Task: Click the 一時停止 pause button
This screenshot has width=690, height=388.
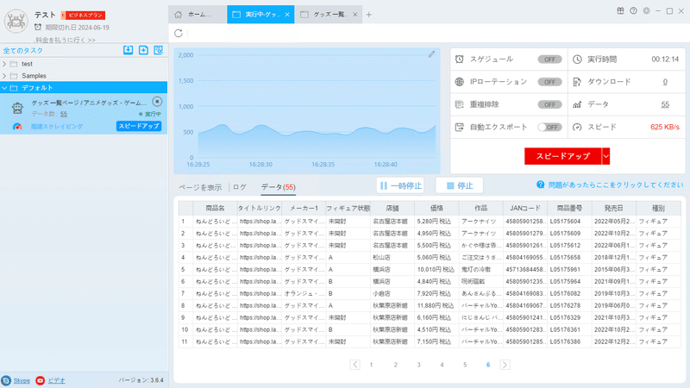Action: tap(400, 185)
